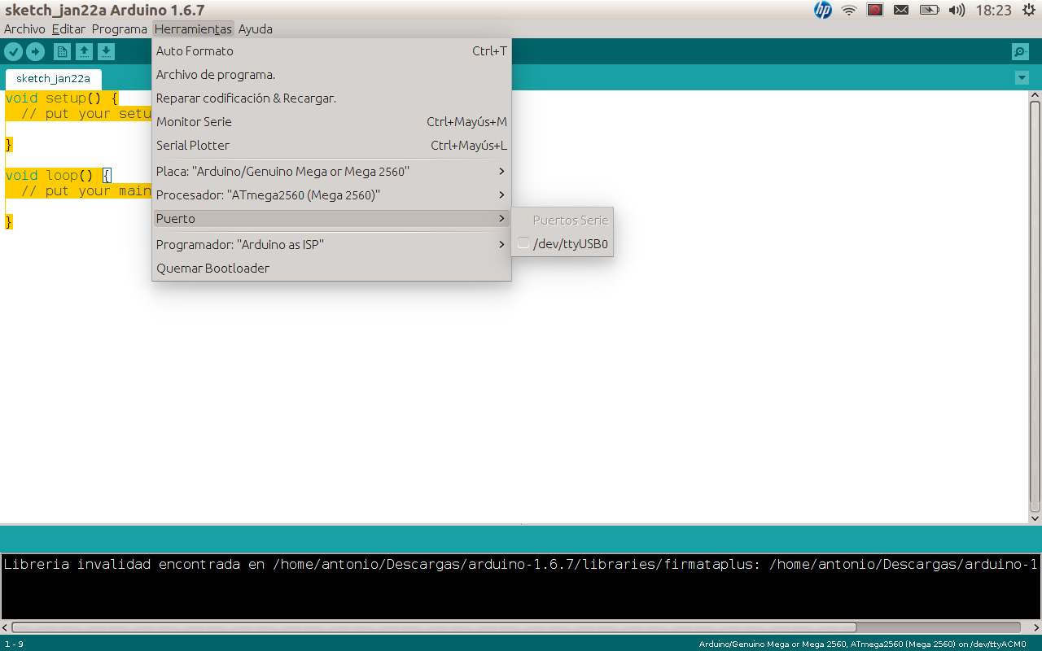
Task: Click the 'Puertos Serie' submenu header
Action: coord(571,220)
